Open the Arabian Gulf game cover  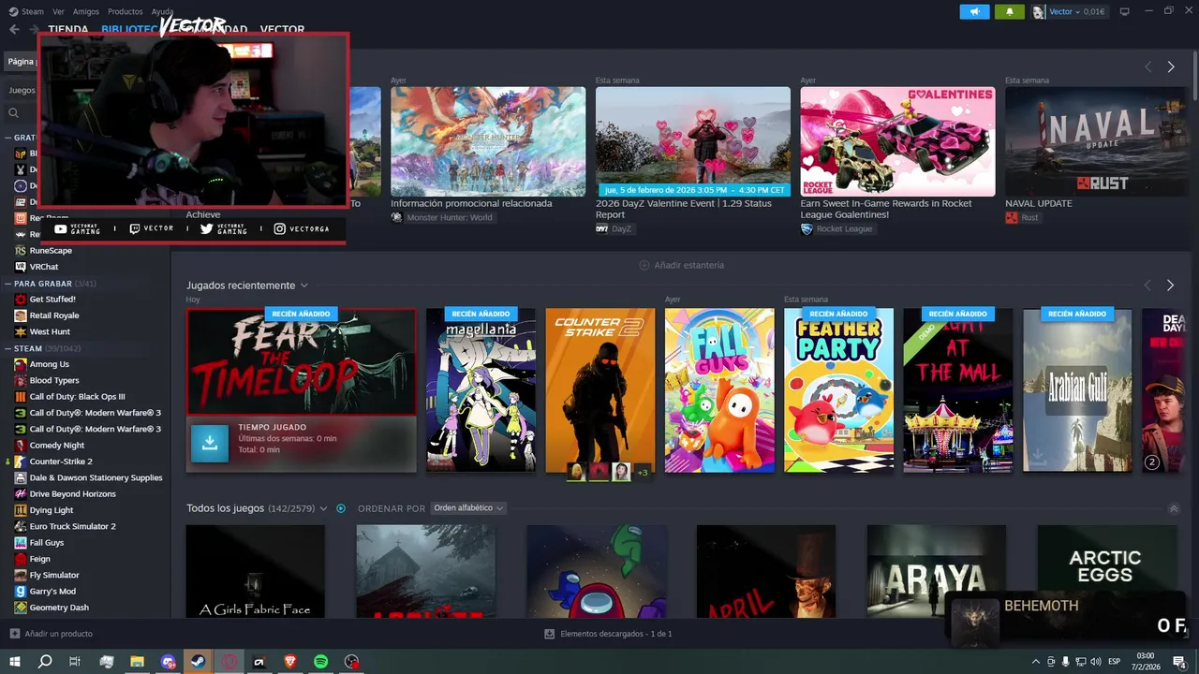pos(1077,390)
